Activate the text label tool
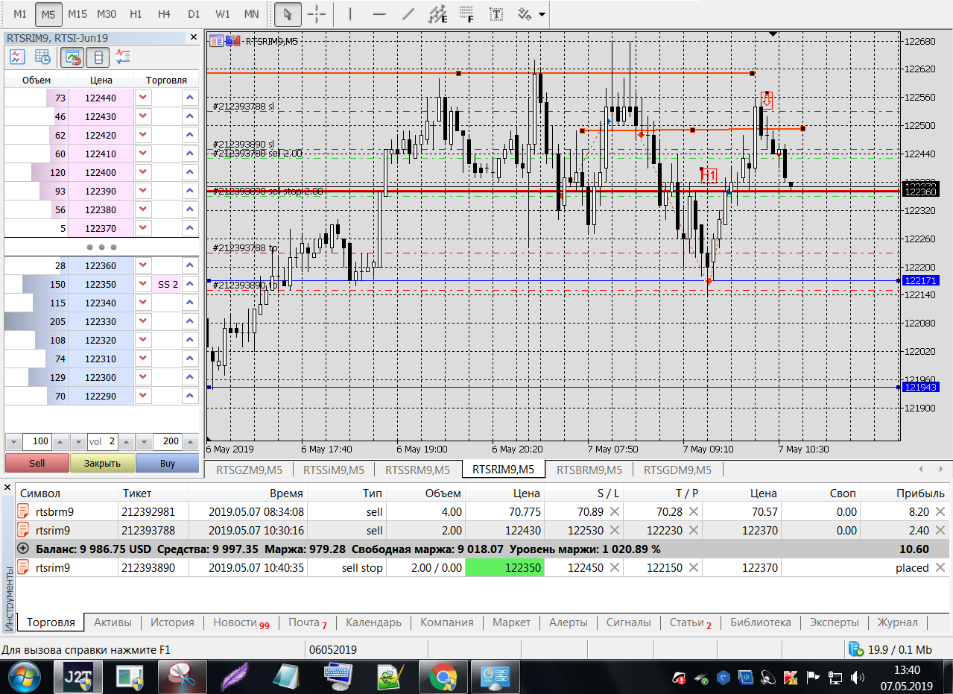The image size is (953, 694). [x=496, y=14]
